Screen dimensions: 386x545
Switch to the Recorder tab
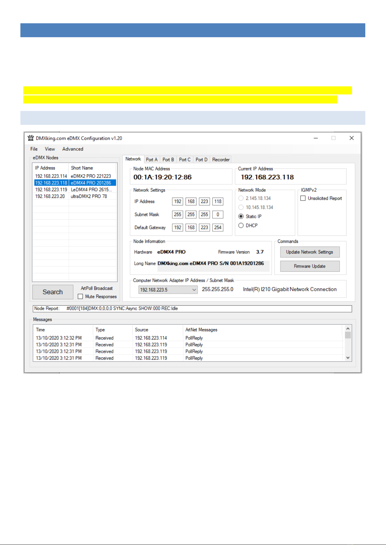point(221,159)
